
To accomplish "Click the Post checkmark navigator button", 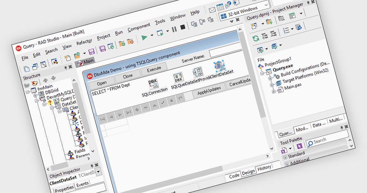I will pyautogui.click(x=163, y=103).
